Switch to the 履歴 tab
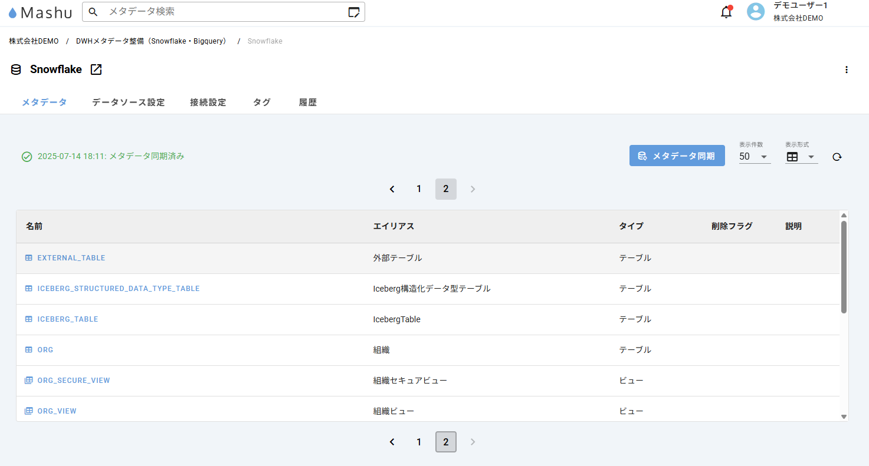The width and height of the screenshot is (869, 466). tap(308, 103)
